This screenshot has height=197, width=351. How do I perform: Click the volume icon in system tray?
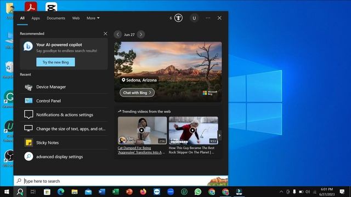(x=308, y=192)
